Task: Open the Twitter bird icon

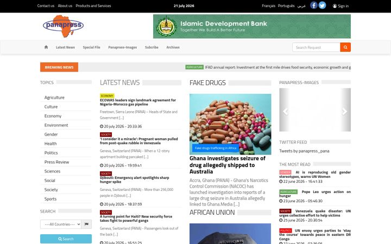Action: pos(322,5)
